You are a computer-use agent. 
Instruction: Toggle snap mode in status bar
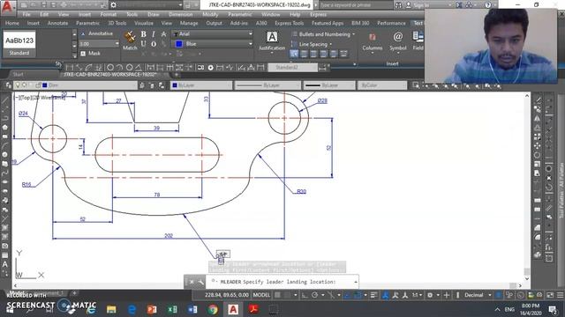287,295
